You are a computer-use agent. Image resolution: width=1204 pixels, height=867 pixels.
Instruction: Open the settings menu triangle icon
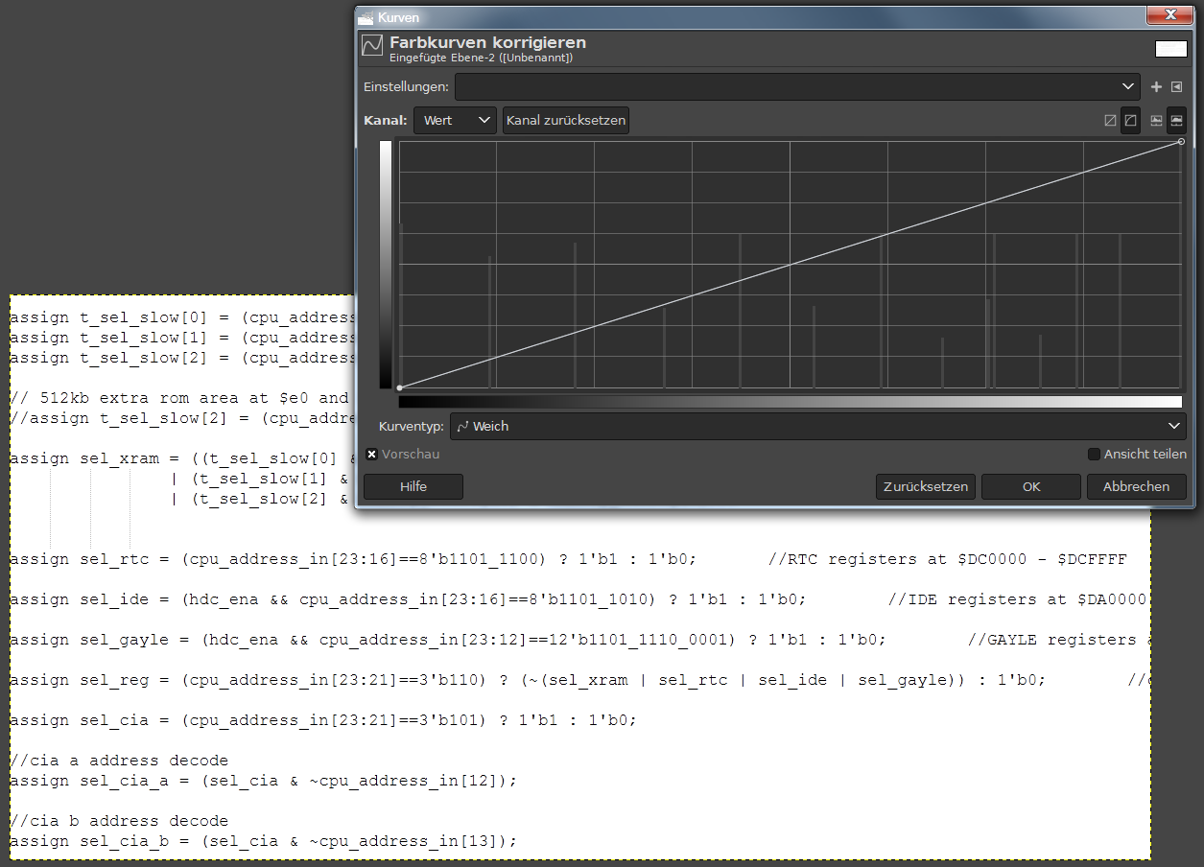point(1177,87)
